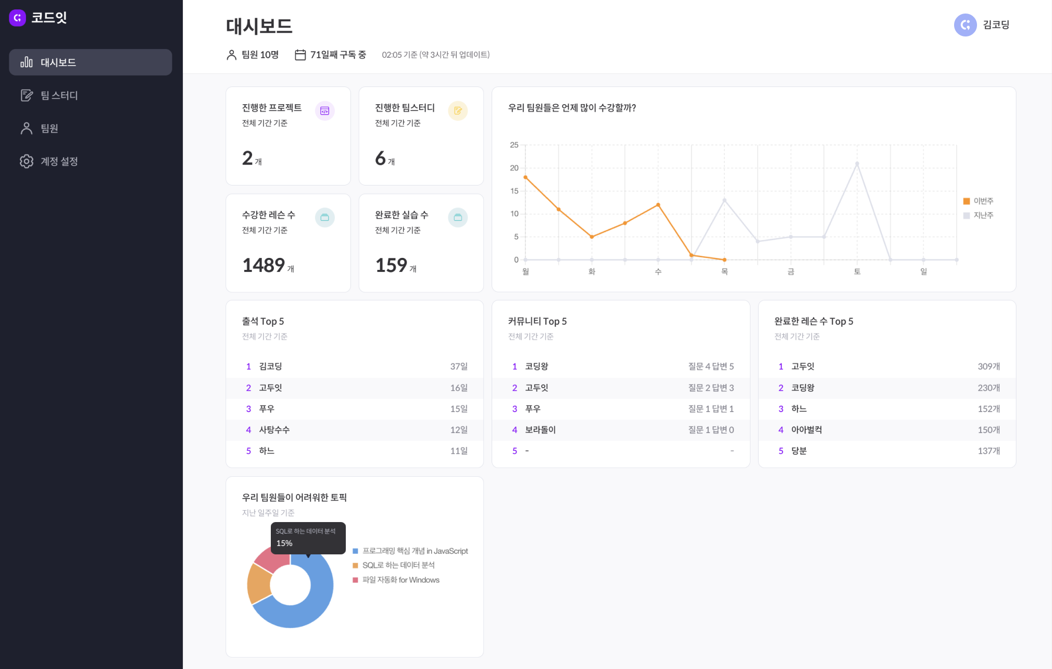Toggle 지난주 series in chart legend
Image resolution: width=1052 pixels, height=669 pixels.
(x=979, y=215)
